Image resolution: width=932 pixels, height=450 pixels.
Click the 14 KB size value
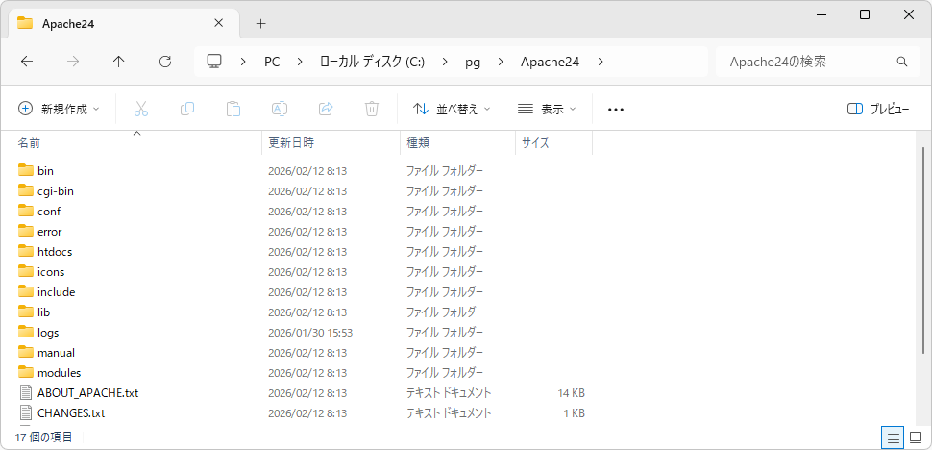[571, 393]
